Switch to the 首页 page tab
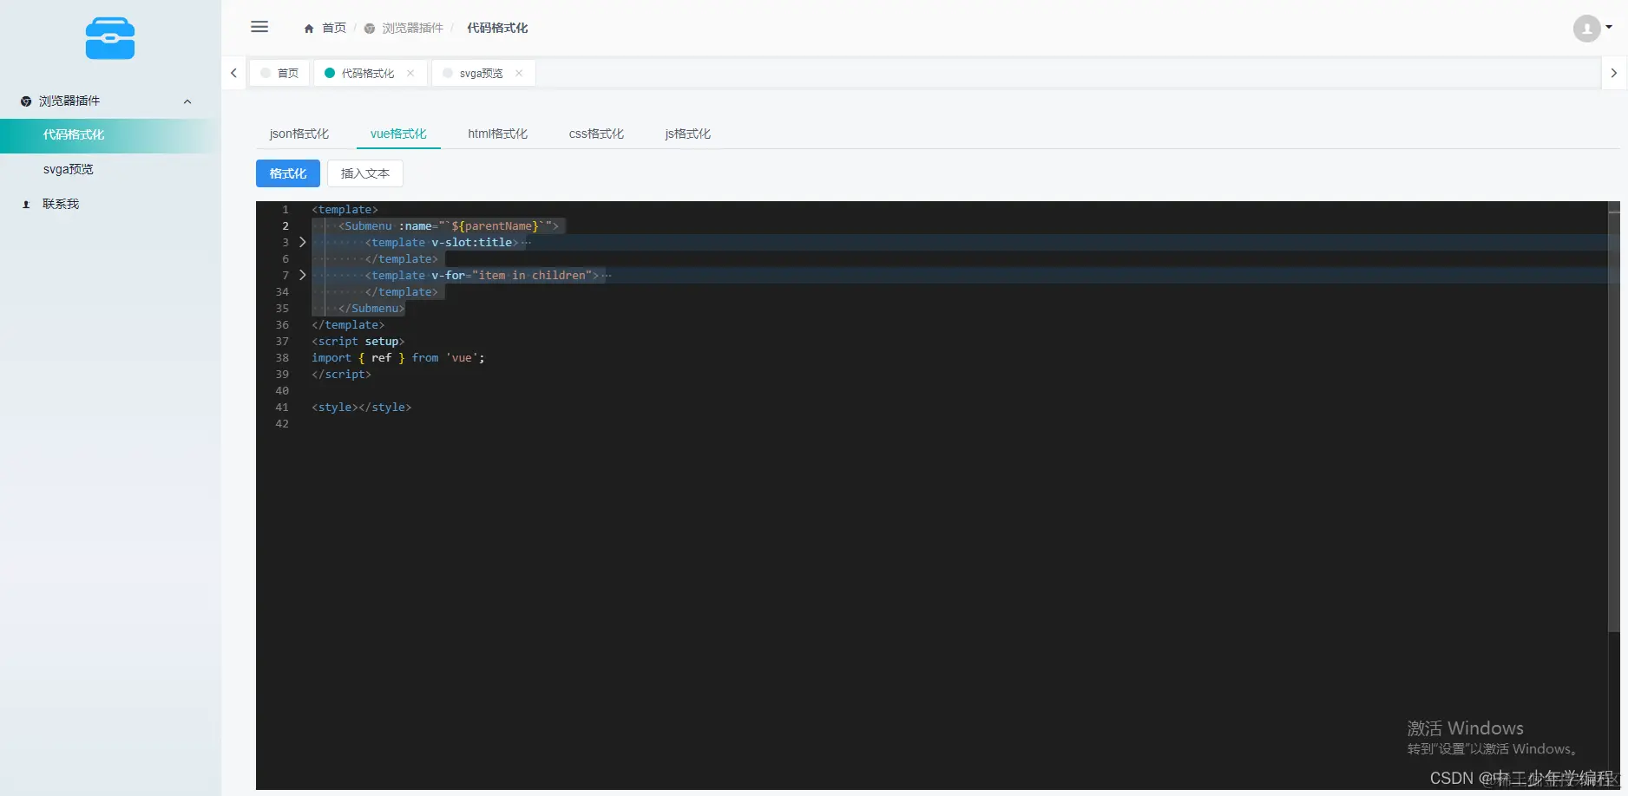Image resolution: width=1628 pixels, height=796 pixels. point(279,73)
